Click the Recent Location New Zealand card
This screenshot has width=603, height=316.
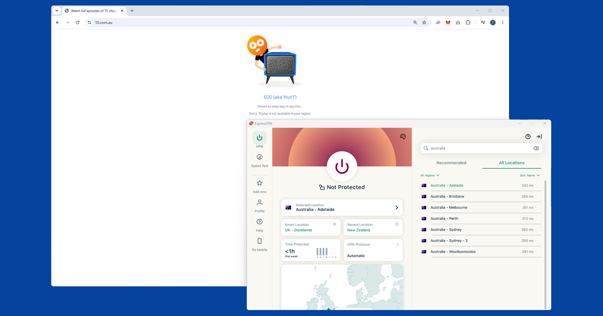(x=373, y=227)
